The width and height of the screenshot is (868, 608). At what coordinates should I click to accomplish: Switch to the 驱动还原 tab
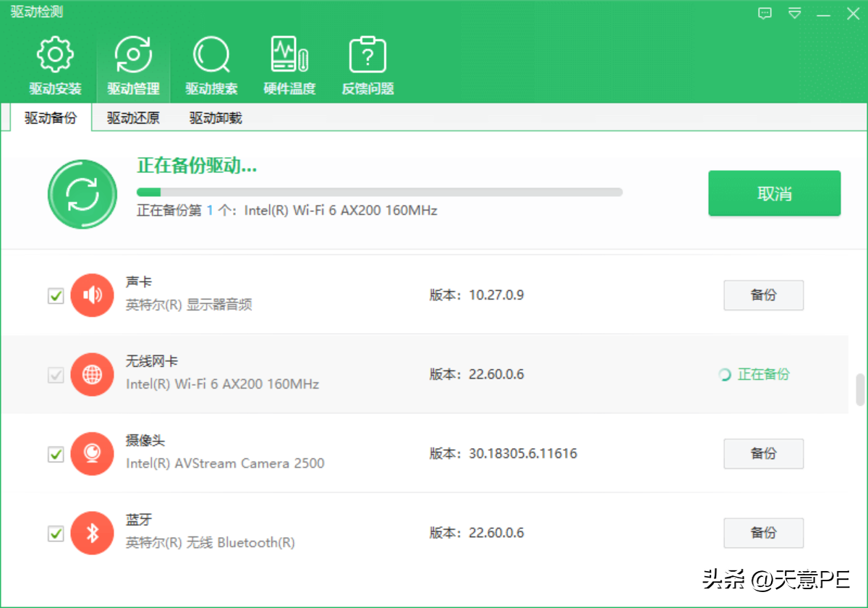point(133,118)
